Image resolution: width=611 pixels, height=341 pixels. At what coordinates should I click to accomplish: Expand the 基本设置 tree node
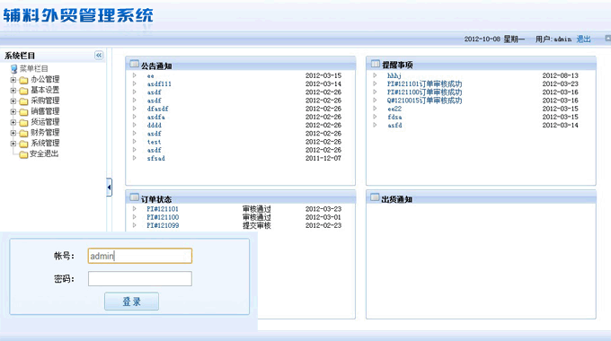coord(13,91)
